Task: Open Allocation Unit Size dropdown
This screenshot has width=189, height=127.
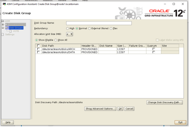Action: tap(69, 34)
